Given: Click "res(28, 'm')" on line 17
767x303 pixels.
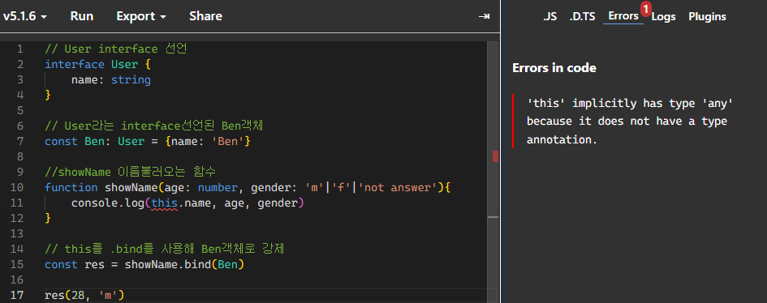Looking at the screenshot, I should tap(84, 295).
